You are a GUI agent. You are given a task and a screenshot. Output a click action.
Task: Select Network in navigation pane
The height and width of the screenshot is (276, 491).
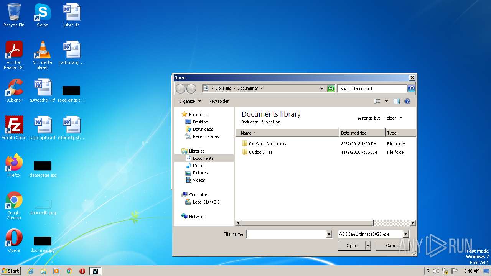click(193, 217)
